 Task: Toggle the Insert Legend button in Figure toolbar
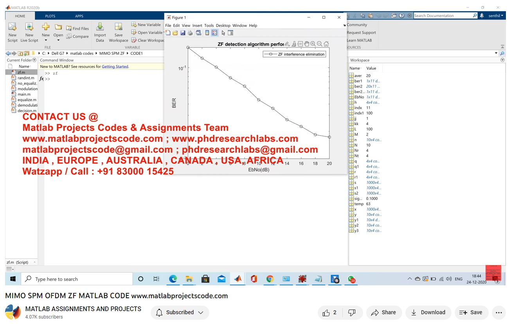[214, 33]
